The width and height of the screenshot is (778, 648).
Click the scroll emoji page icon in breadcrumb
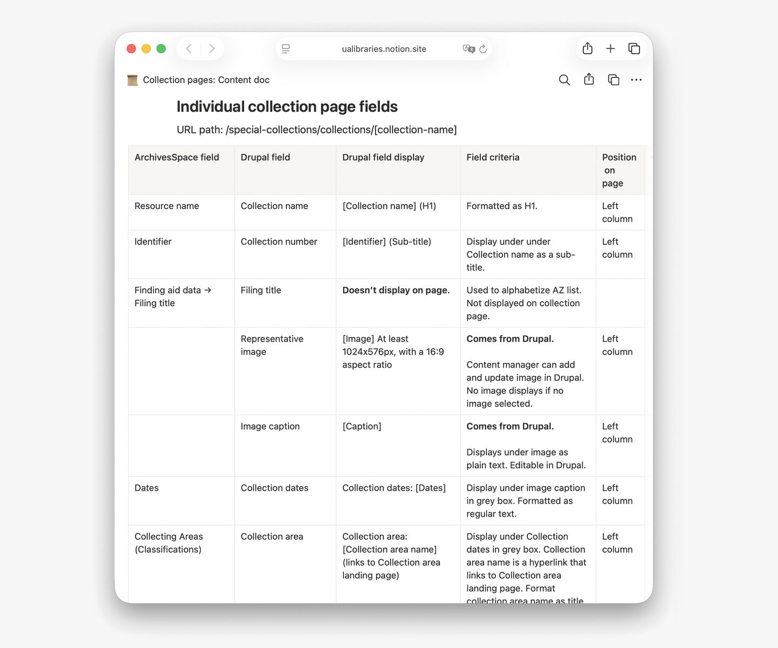coord(132,79)
